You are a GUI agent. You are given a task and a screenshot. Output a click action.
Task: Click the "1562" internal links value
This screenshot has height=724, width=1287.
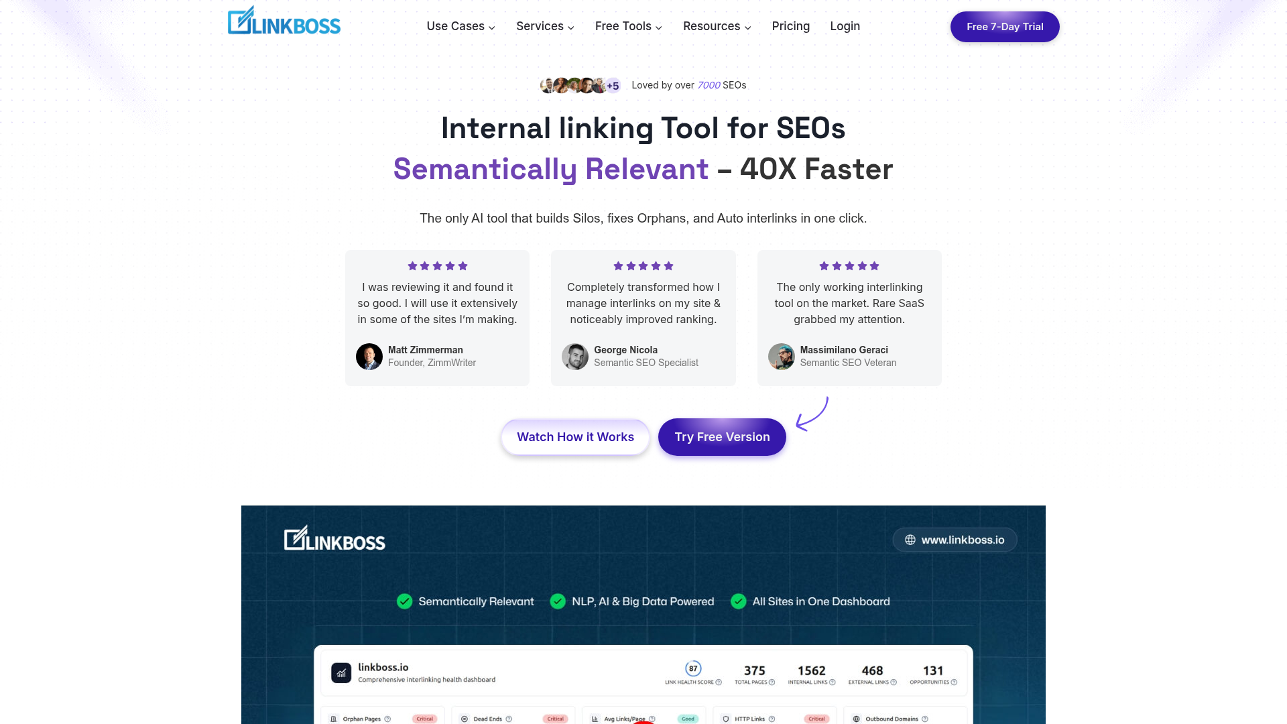click(x=812, y=670)
